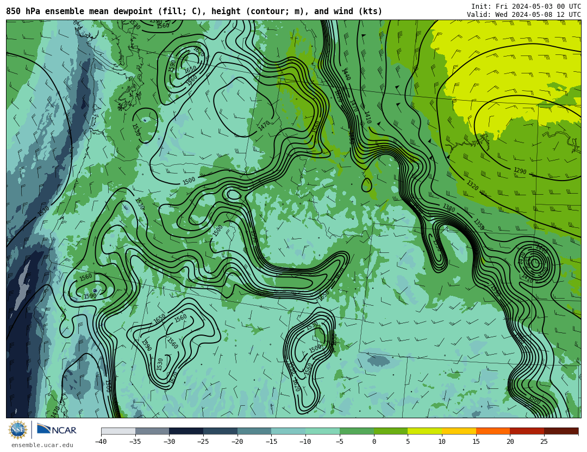Viewport: 587px width, 452px height.
Task: Click the -20 colorbar tick label
Action: click(x=238, y=442)
